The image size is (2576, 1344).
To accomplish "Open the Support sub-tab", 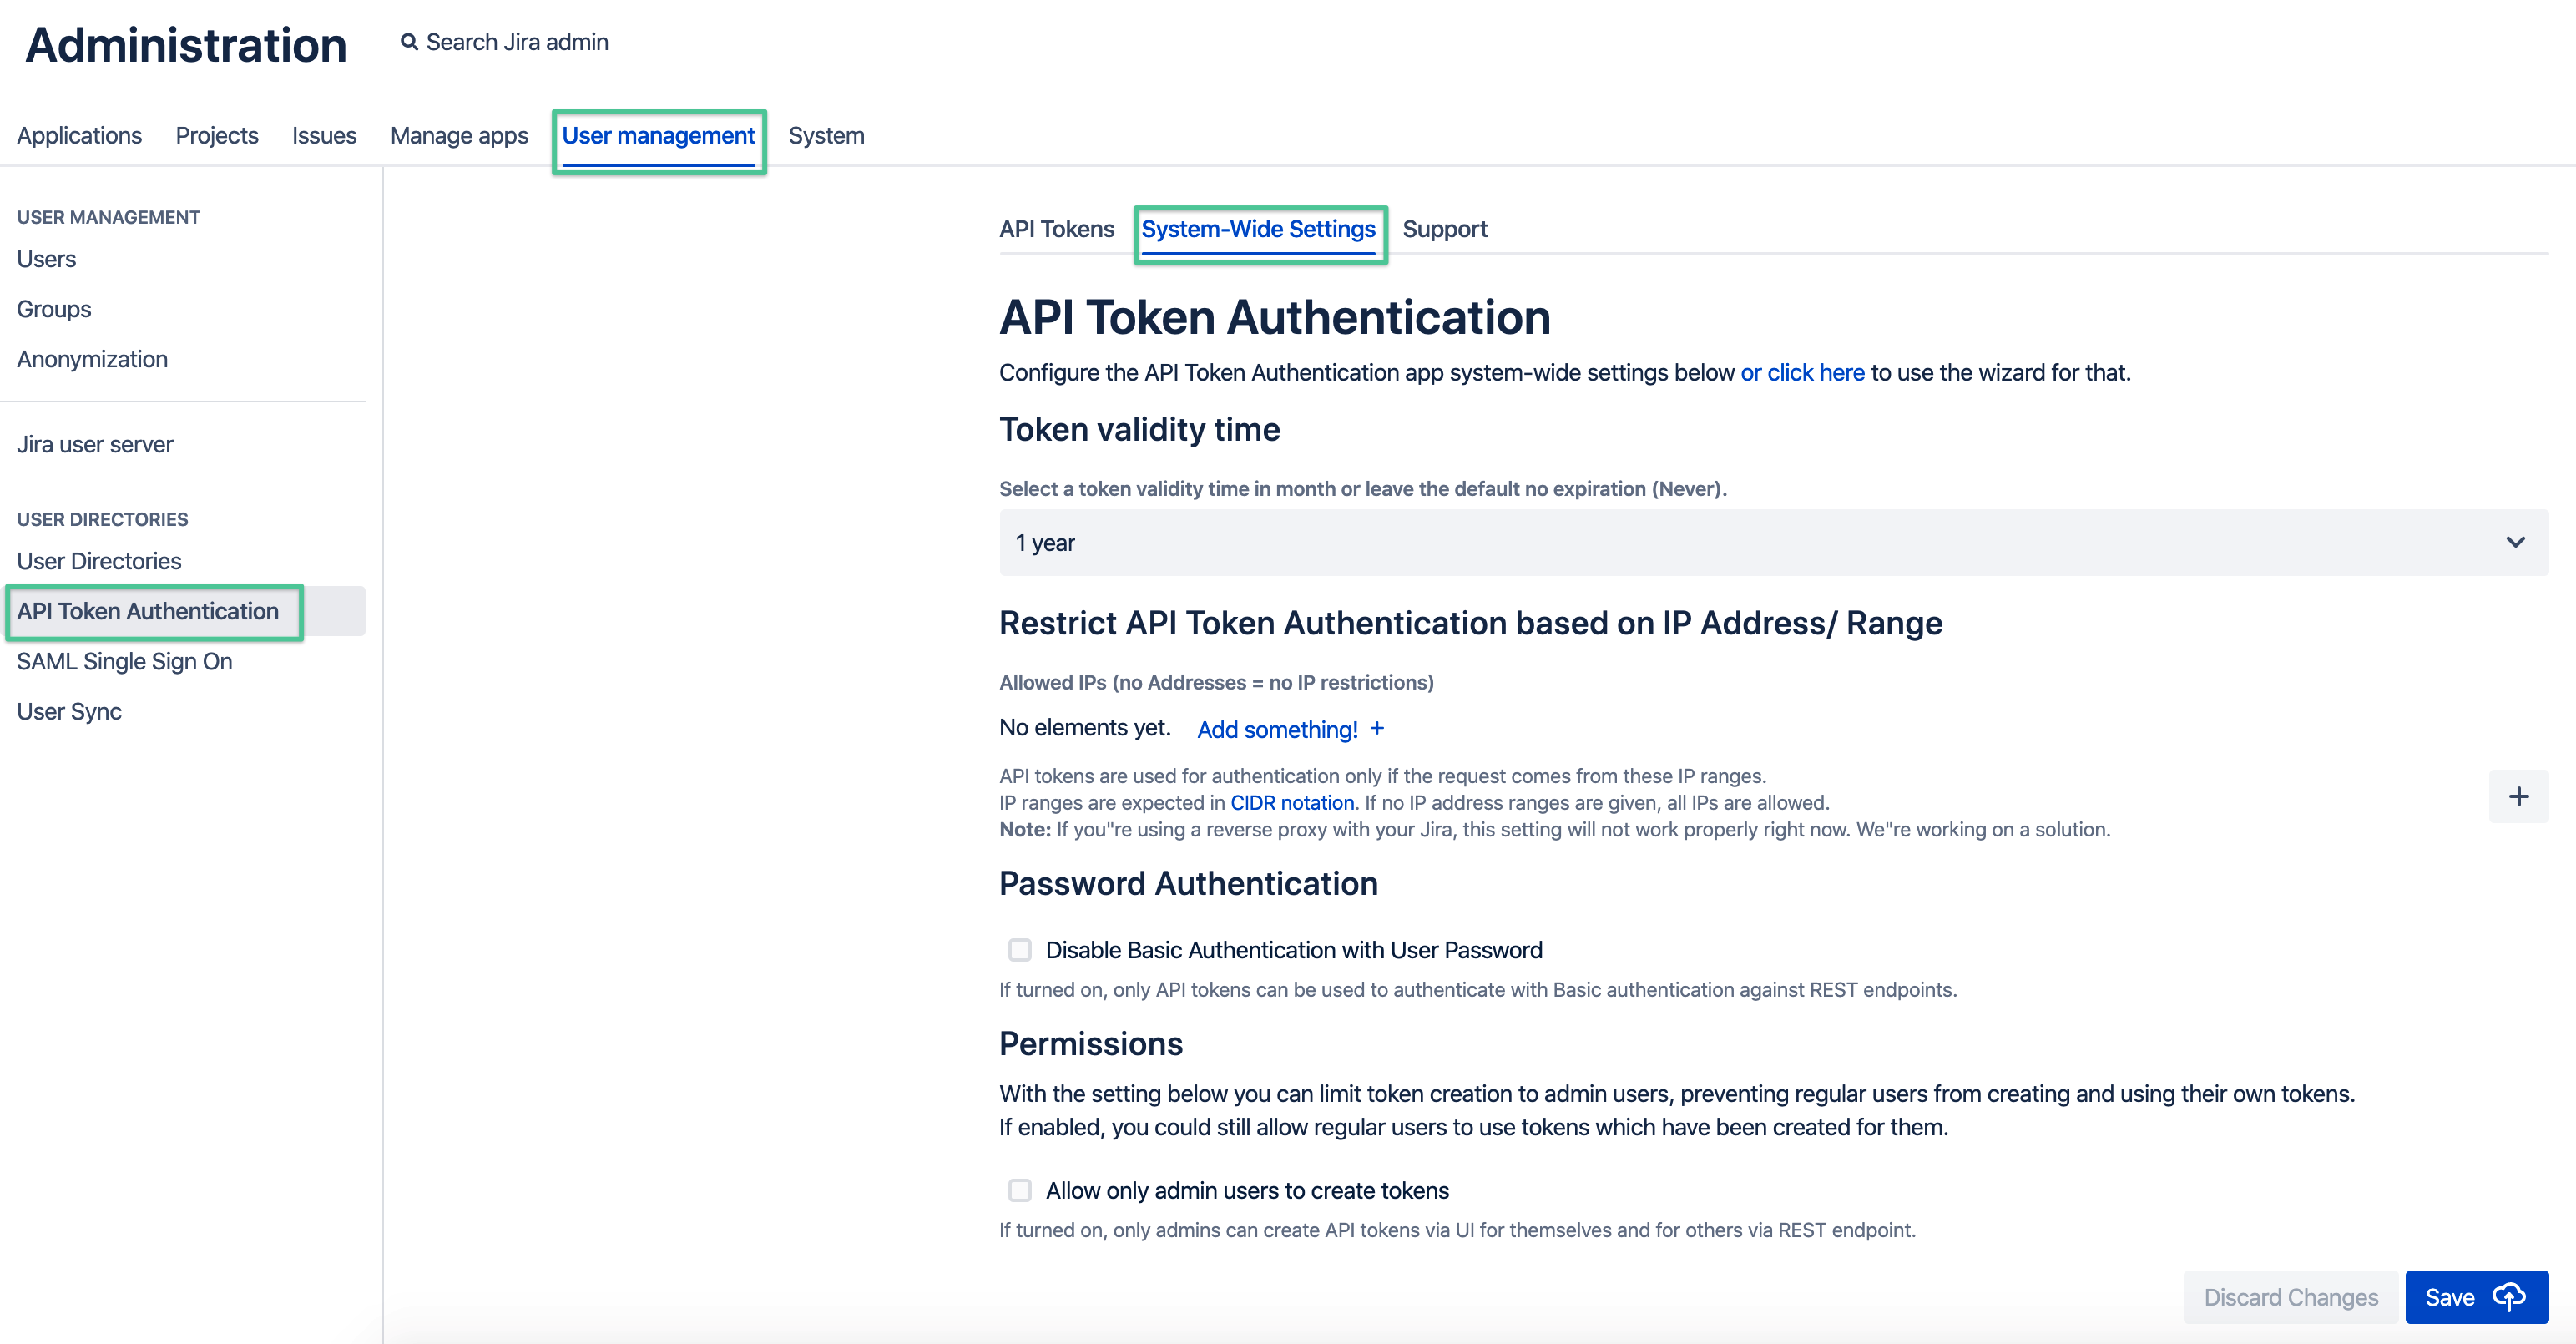I will [x=1444, y=229].
